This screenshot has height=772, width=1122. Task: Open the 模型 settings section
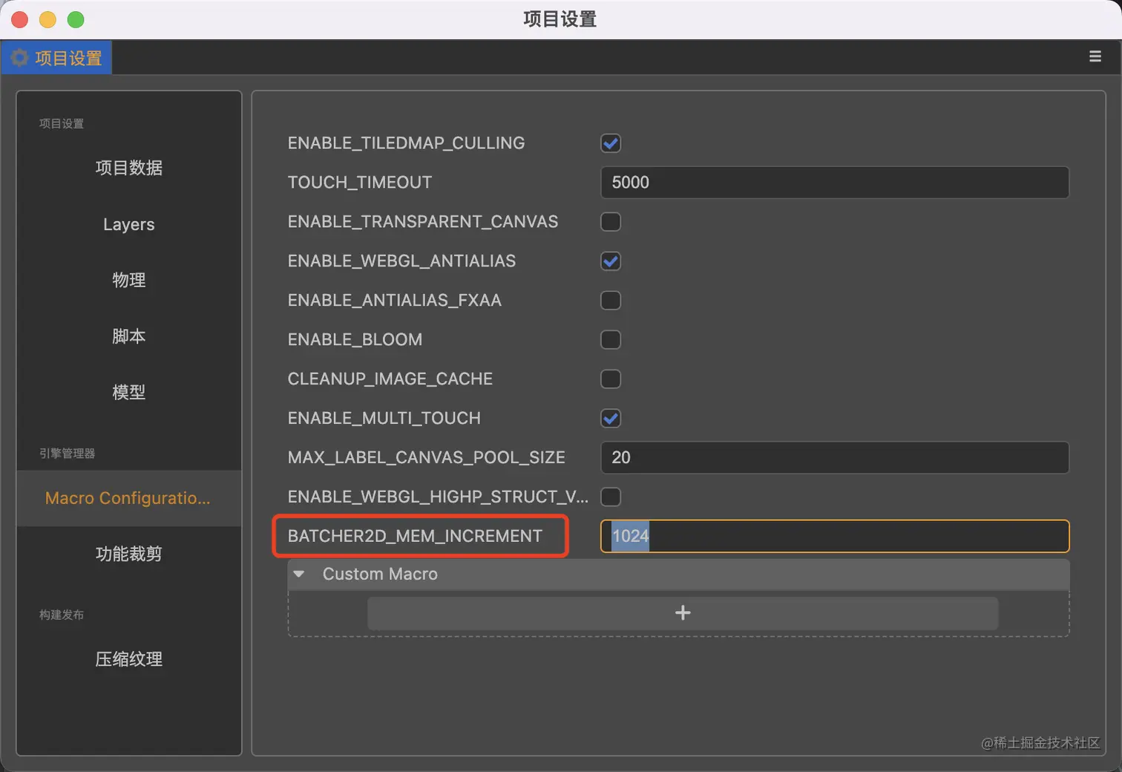click(129, 392)
